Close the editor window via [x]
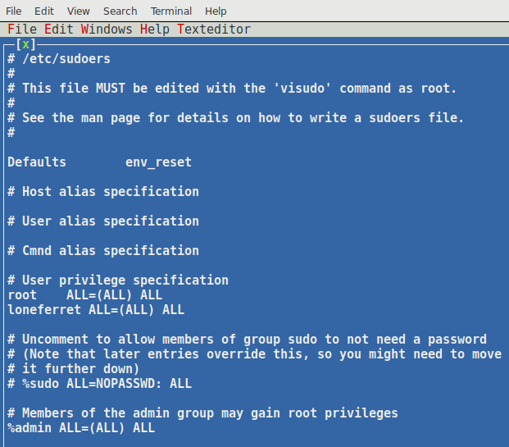Viewport: 509px width, 447px height. (25, 44)
